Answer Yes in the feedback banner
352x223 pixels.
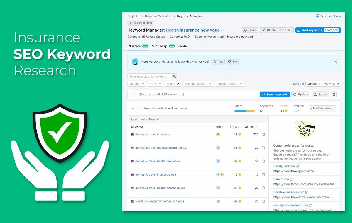click(x=218, y=61)
